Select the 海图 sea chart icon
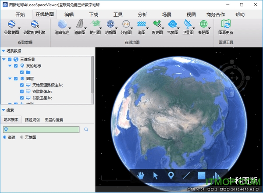The height and width of the screenshot is (193, 263). tap(142, 24)
